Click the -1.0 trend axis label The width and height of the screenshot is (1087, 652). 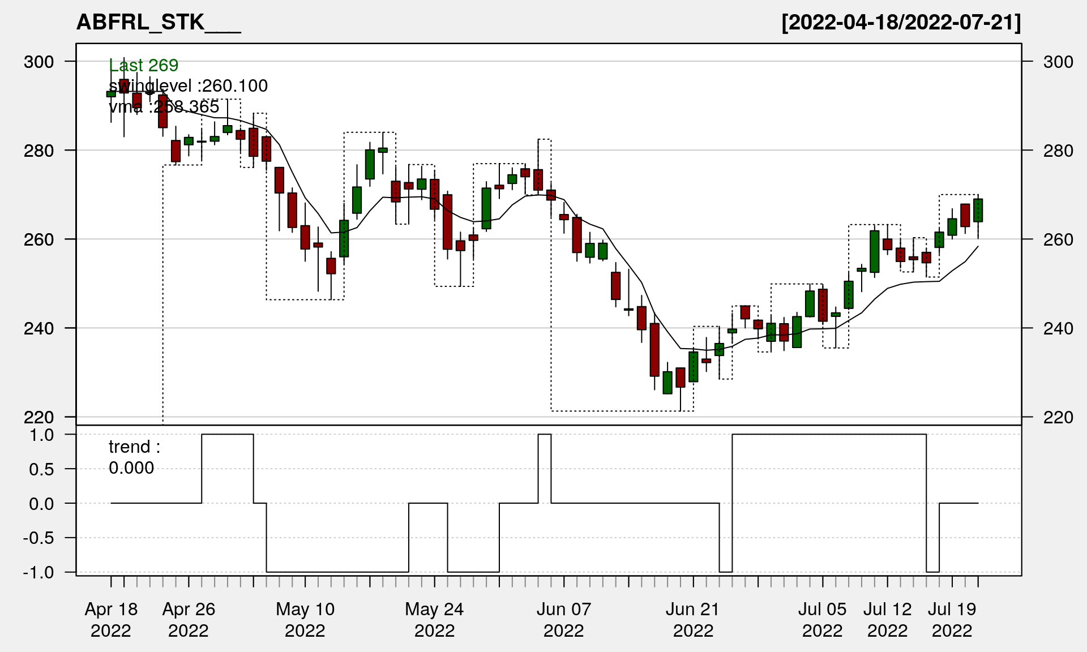[x=38, y=572]
